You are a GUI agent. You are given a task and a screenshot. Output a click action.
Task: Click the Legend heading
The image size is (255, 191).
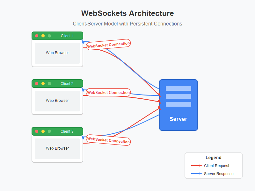[x=213, y=158]
